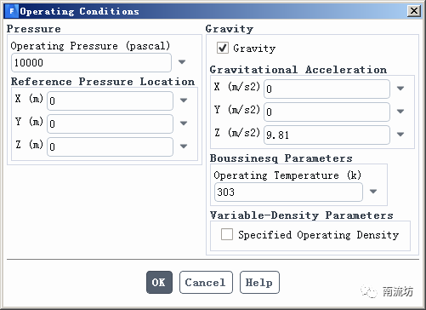426x310 pixels.
Task: Open dropdown for Reference Pressure X
Action: (x=184, y=100)
